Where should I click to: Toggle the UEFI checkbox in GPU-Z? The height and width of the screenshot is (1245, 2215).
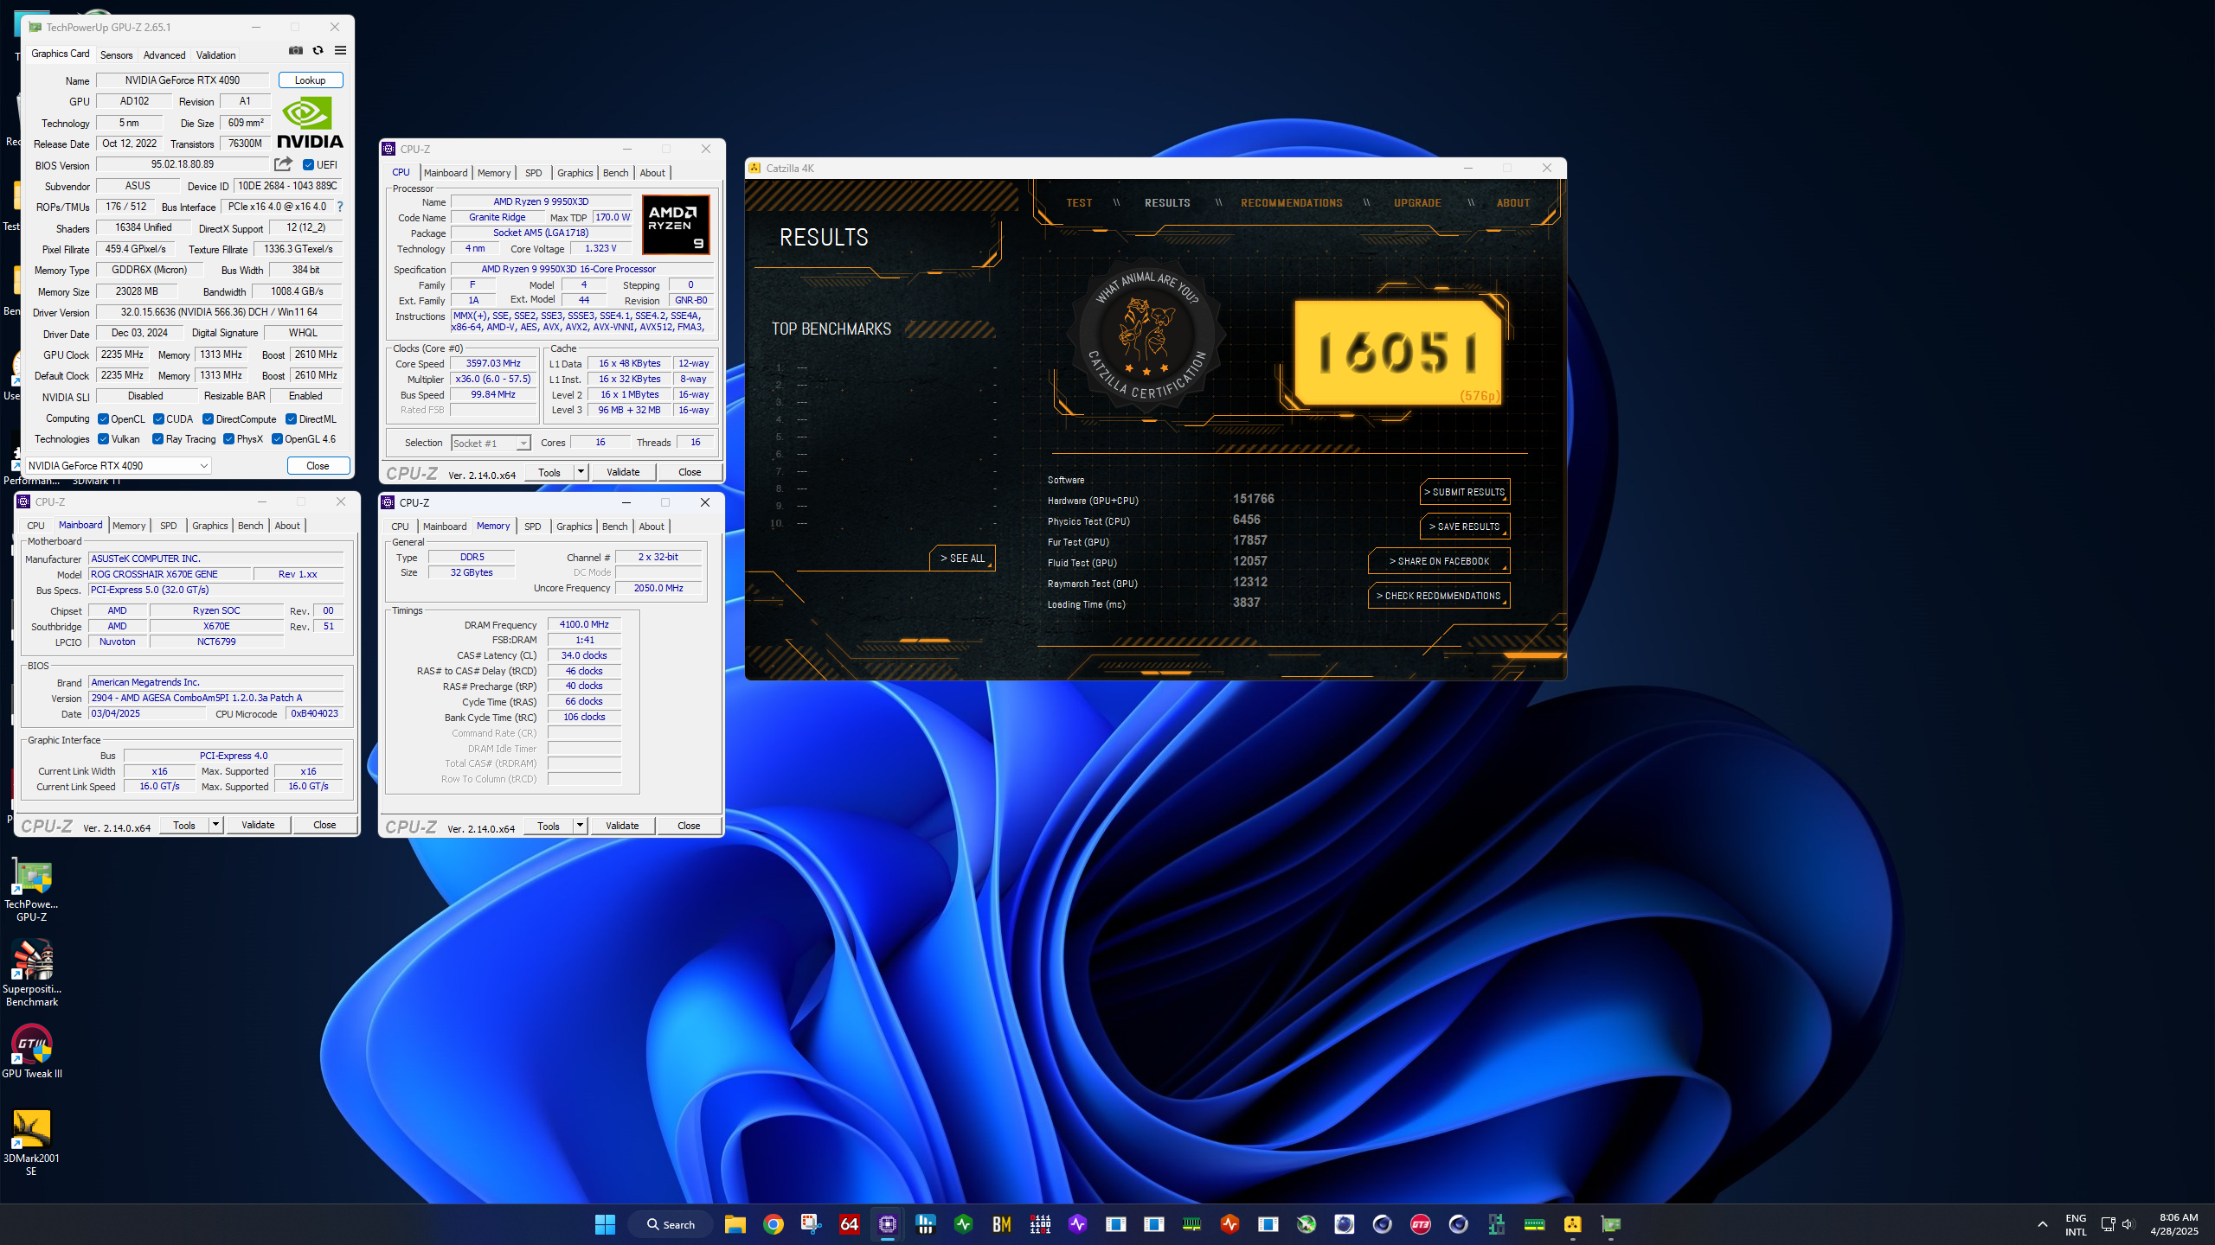pyautogui.click(x=308, y=165)
